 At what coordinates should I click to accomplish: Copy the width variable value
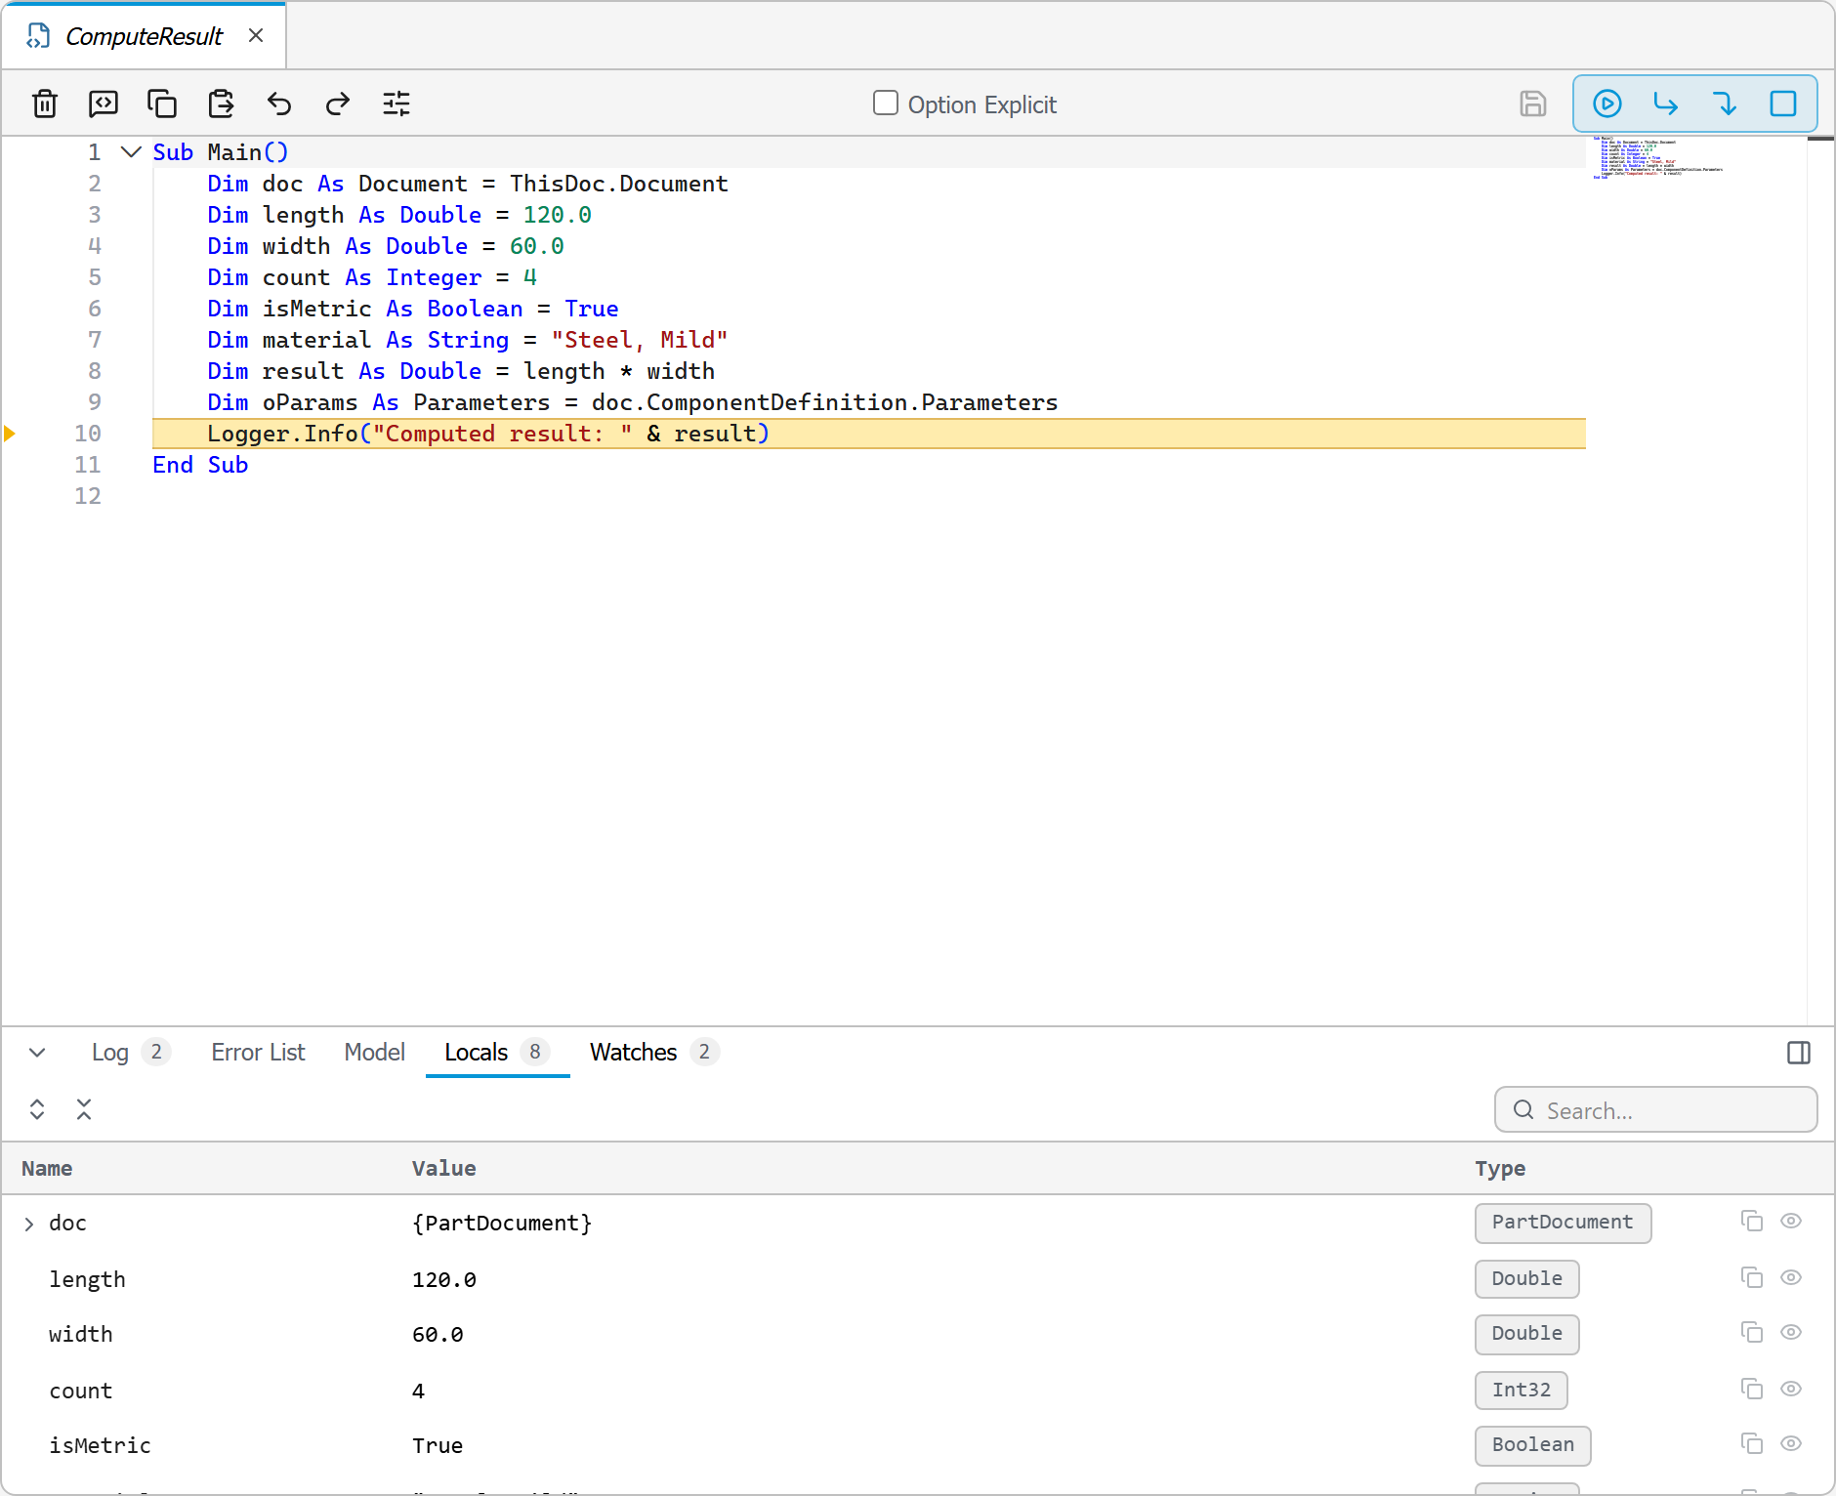(1752, 1333)
